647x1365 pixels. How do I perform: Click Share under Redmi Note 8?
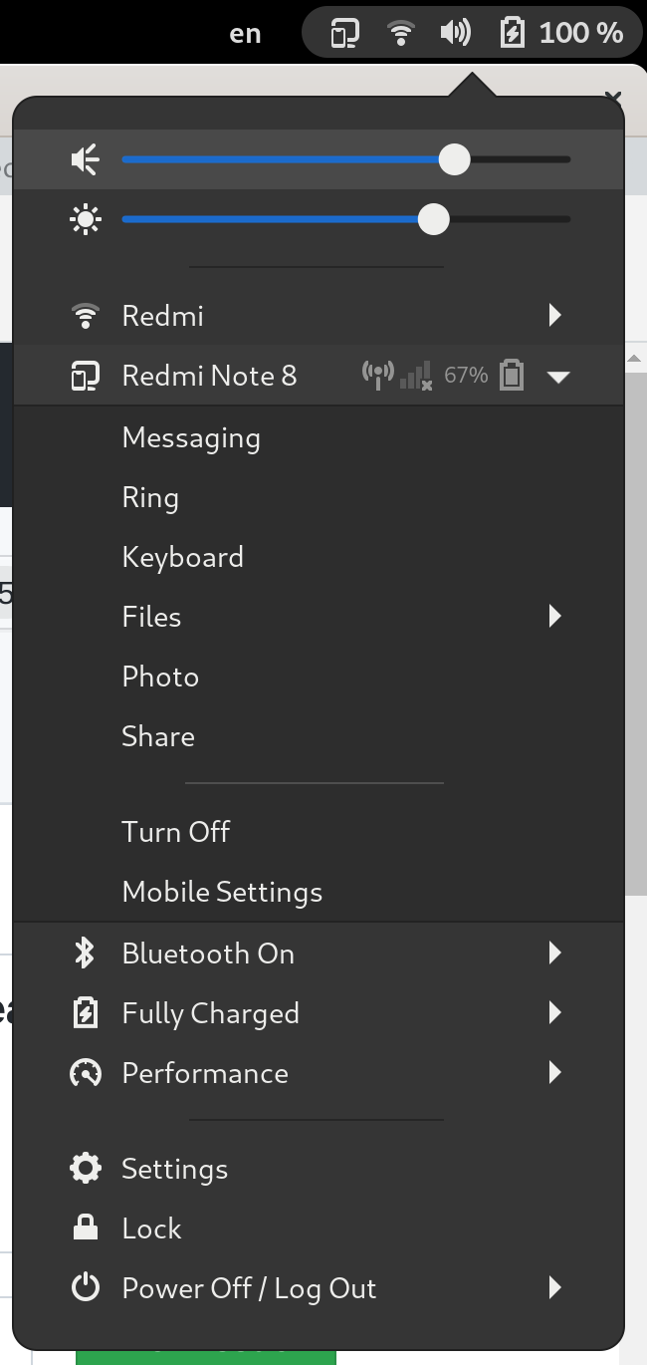pyautogui.click(x=158, y=736)
